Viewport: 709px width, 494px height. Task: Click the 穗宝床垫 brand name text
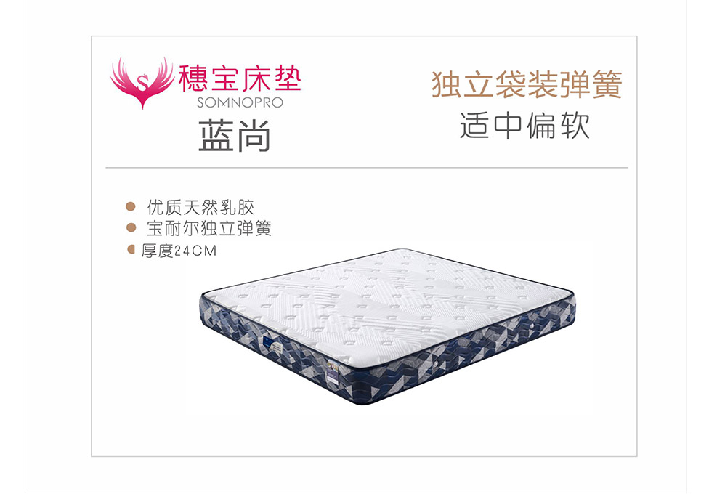[240, 78]
